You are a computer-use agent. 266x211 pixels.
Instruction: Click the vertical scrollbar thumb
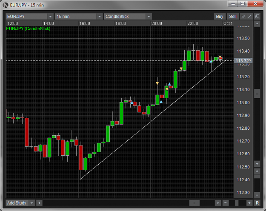[257, 94]
